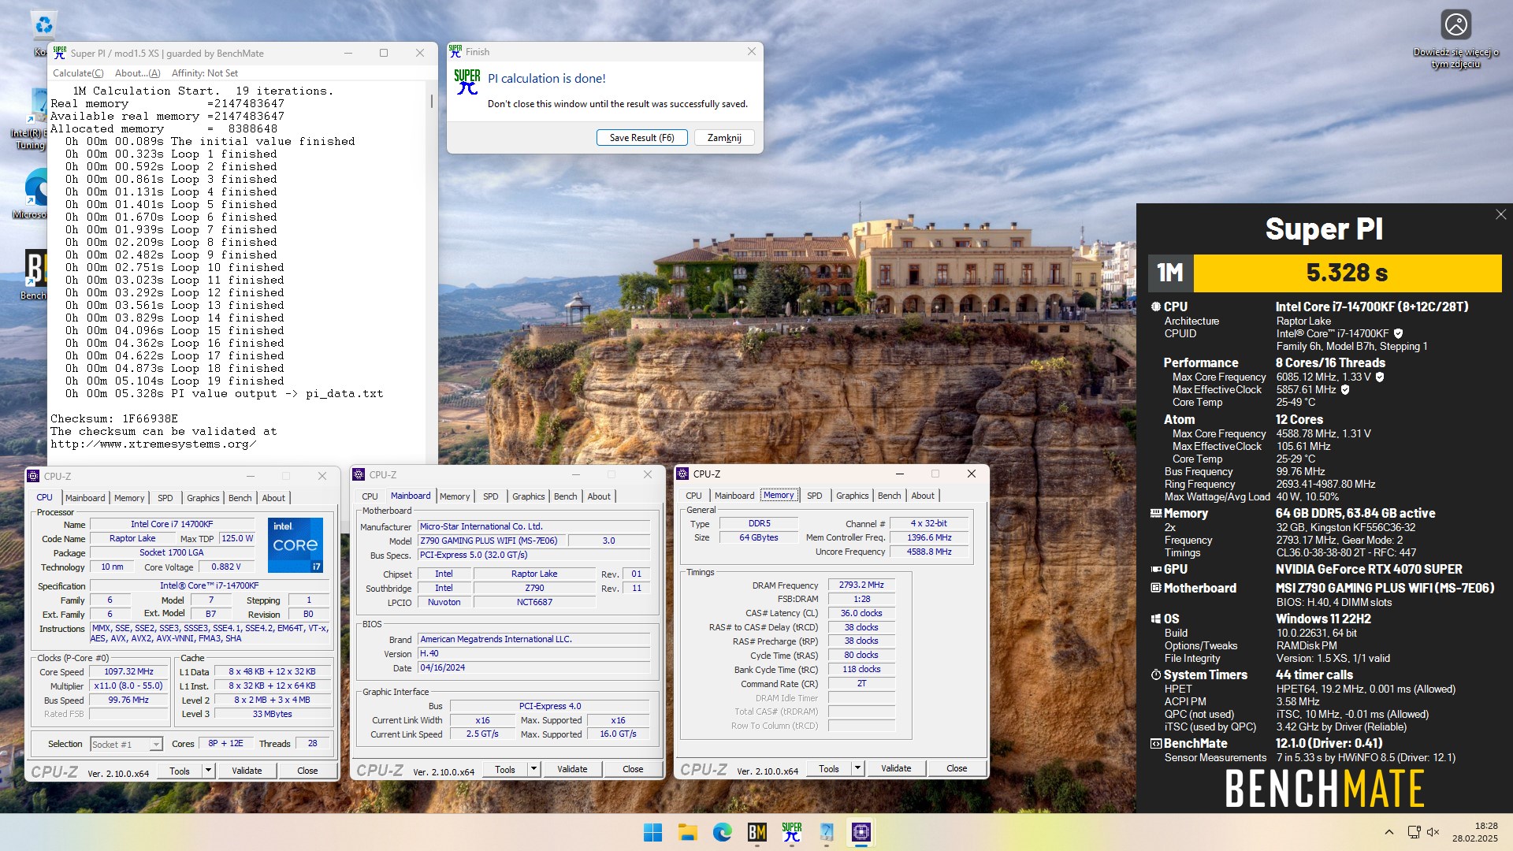Maximize the Super PI window

[384, 53]
